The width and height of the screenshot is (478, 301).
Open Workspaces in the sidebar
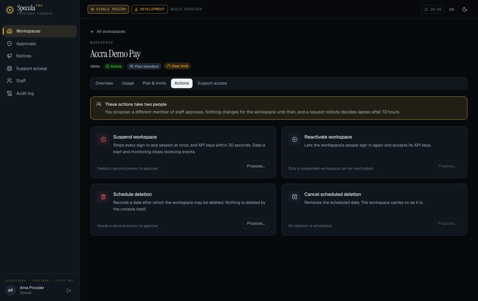click(x=39, y=31)
